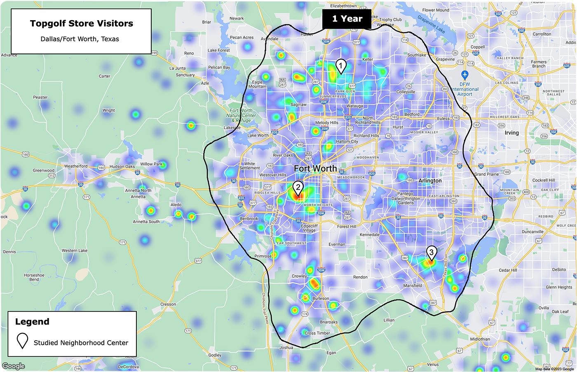
Task: Click the Cedar Hill label
Action: (508, 270)
